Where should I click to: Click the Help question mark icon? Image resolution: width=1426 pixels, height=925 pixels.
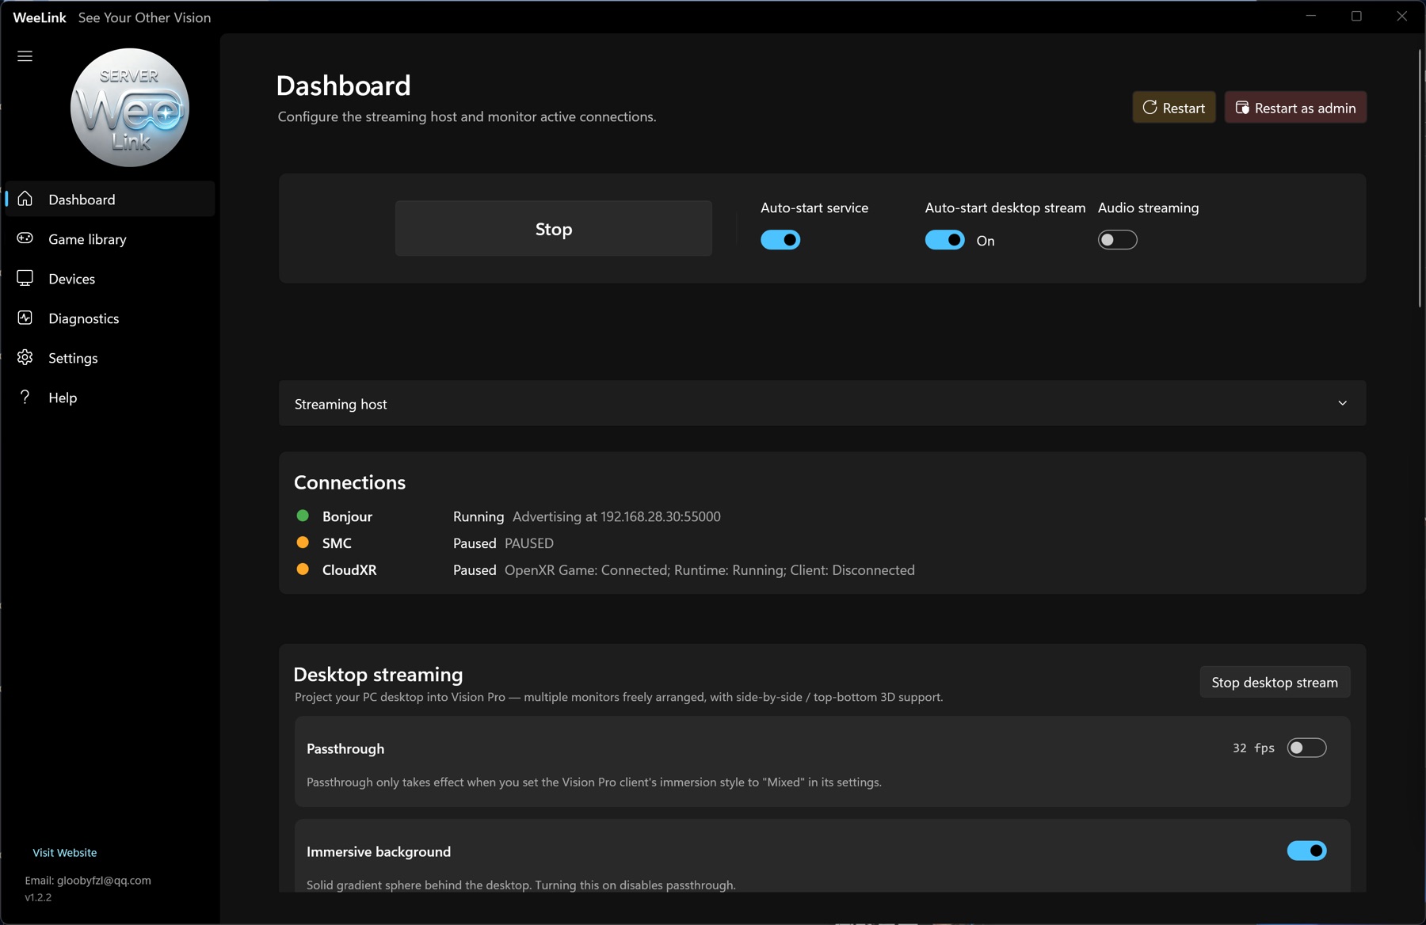tap(25, 397)
